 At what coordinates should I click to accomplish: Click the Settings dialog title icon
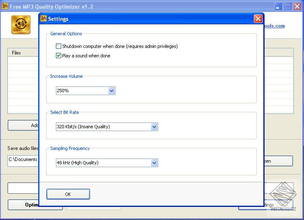[x=44, y=18]
